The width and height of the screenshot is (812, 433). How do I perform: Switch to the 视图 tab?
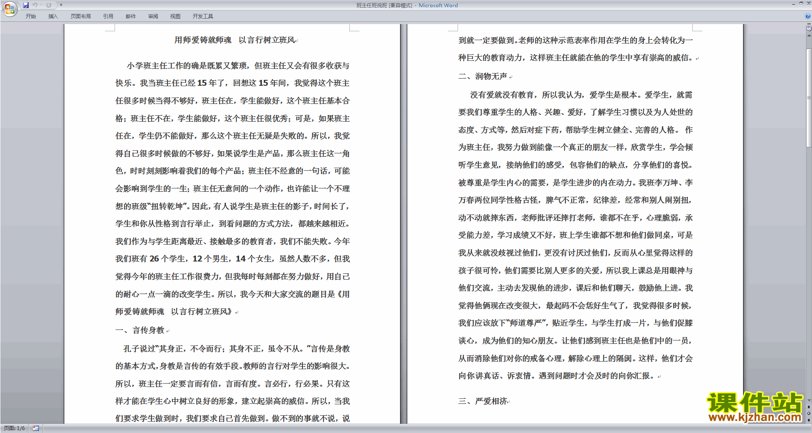coord(176,16)
